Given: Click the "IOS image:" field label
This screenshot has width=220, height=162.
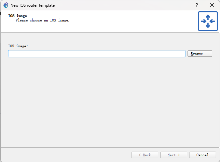Looking at the screenshot, I should (x=18, y=46).
